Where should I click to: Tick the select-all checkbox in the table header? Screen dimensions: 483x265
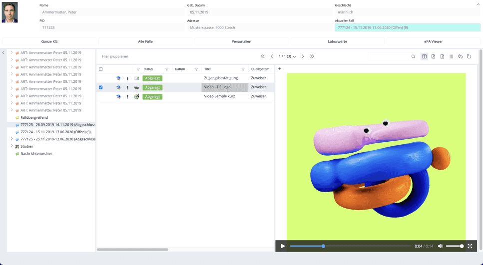point(101,69)
